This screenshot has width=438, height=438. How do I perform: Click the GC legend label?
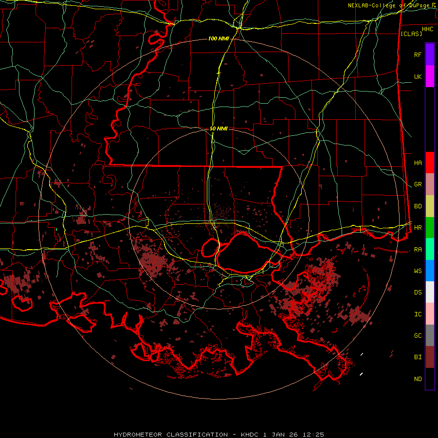coord(418,336)
